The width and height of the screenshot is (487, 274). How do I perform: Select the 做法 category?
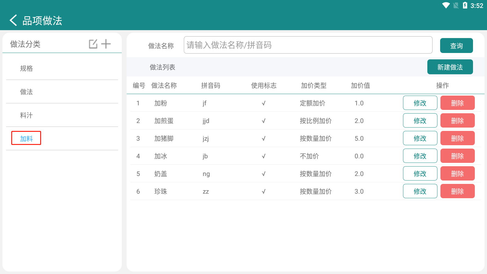(x=26, y=92)
